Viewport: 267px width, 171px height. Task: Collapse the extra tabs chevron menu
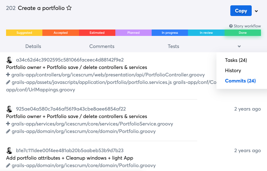pyautogui.click(x=239, y=46)
